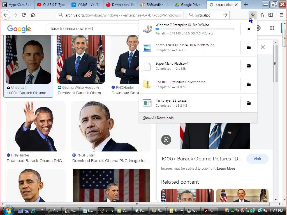
Task: Expand quick launch overflow chevron
Action: point(41,209)
